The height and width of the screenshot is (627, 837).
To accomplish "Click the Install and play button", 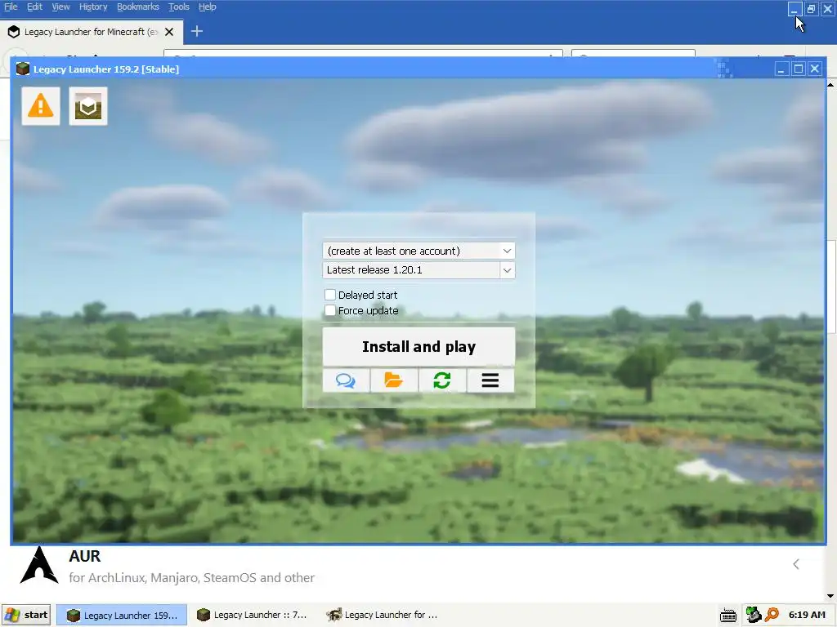I will 418,346.
